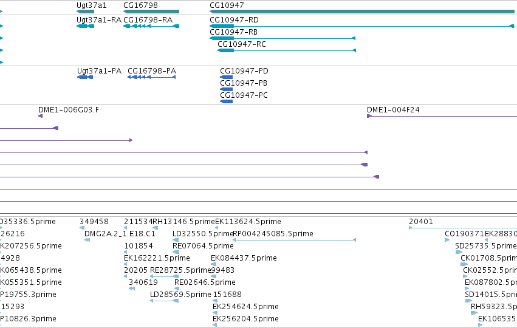
Task: Select the CG10947-PC protein block
Action: tap(227, 101)
